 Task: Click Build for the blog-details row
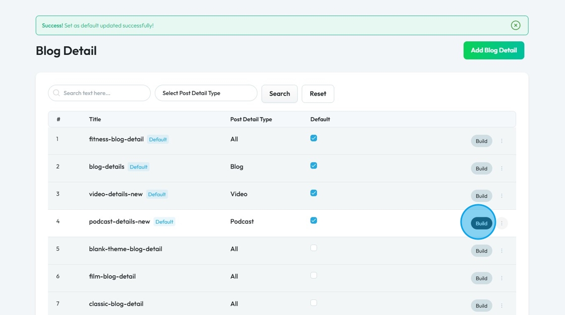[481, 169]
